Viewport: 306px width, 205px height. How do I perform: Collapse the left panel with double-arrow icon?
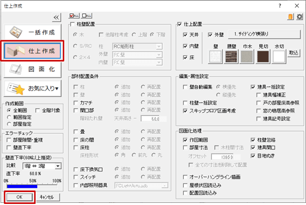pos(57,17)
